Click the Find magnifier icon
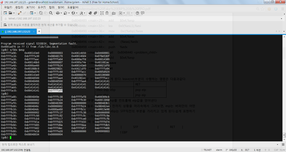286x152 pixels. 51,13
